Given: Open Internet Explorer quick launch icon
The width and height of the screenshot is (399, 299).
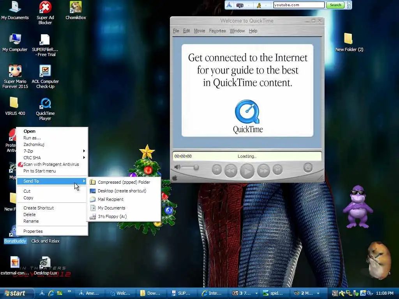Looking at the screenshot, I should [51, 293].
